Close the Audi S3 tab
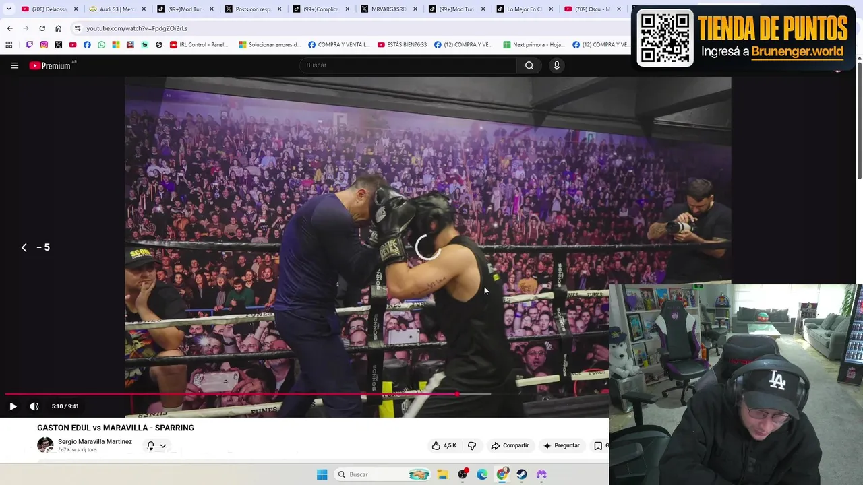This screenshot has height=485, width=863. pyautogui.click(x=144, y=9)
